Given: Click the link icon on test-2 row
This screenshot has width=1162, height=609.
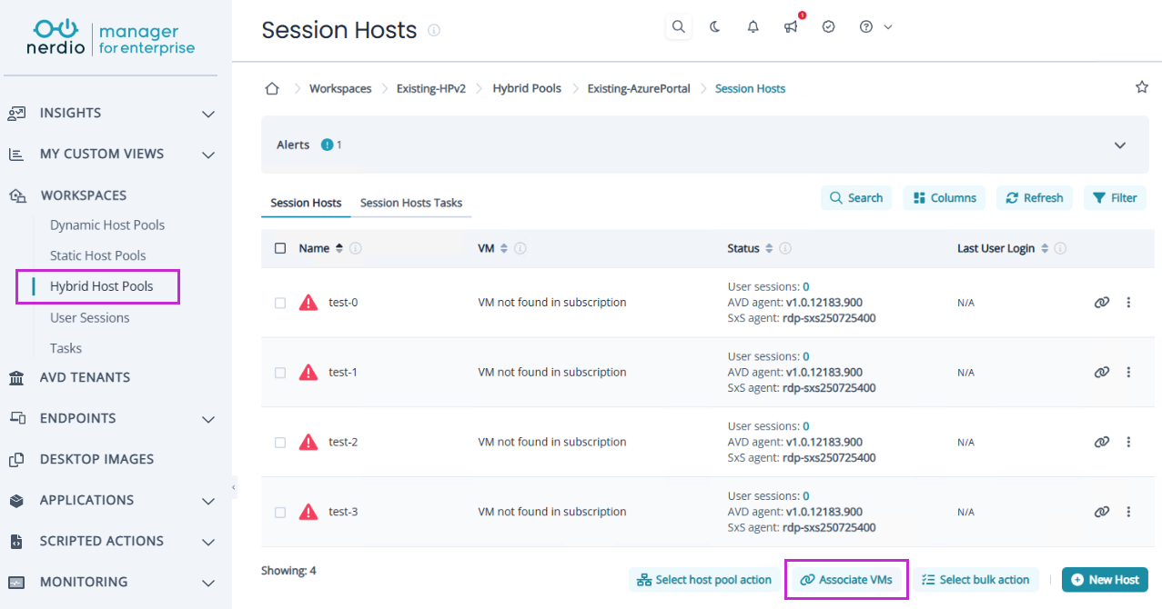Looking at the screenshot, I should 1101,443.
